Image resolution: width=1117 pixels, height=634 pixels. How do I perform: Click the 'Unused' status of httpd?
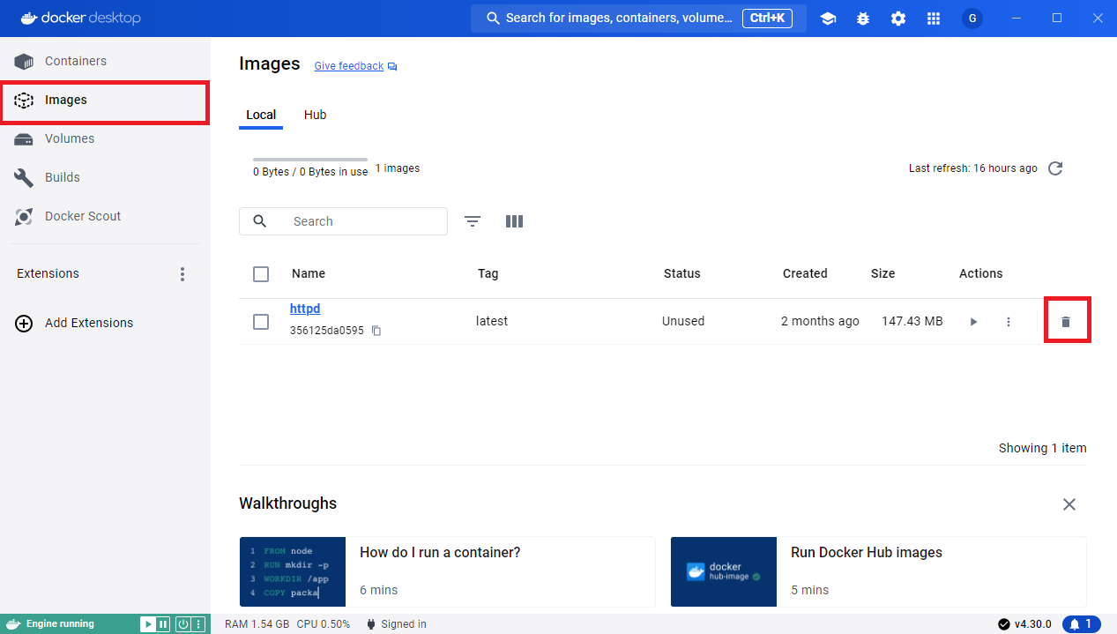click(683, 321)
